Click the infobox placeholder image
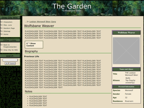144x108 pixels. click(x=126, y=51)
